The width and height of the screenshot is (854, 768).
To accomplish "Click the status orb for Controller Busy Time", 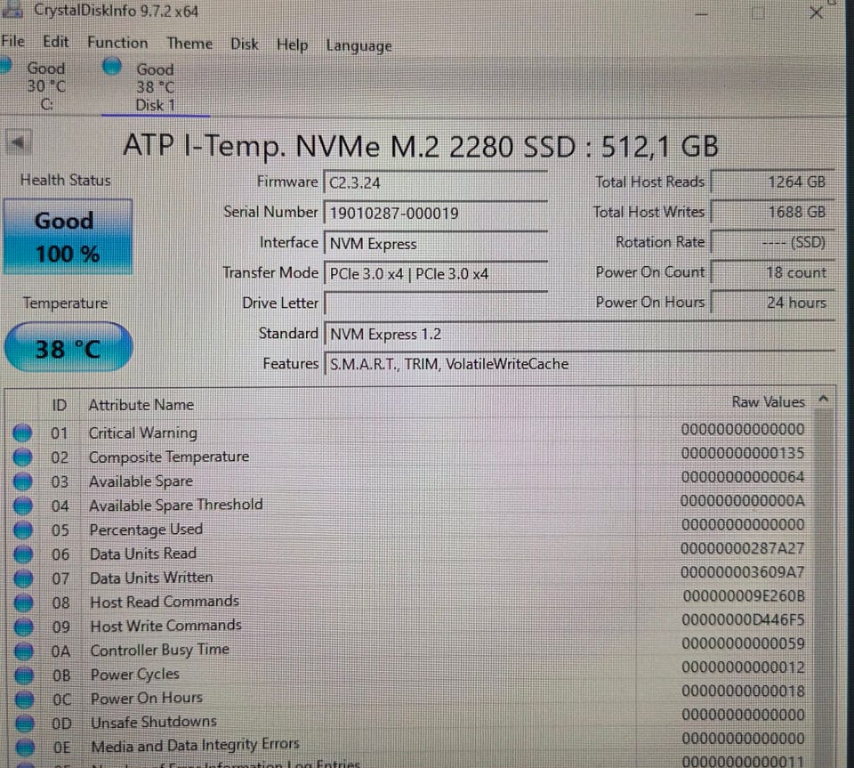I will (x=23, y=651).
